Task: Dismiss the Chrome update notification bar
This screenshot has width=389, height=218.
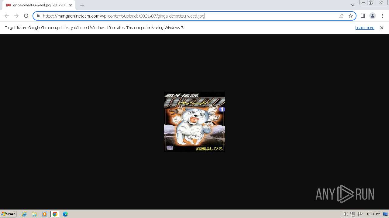Action: coord(382,28)
